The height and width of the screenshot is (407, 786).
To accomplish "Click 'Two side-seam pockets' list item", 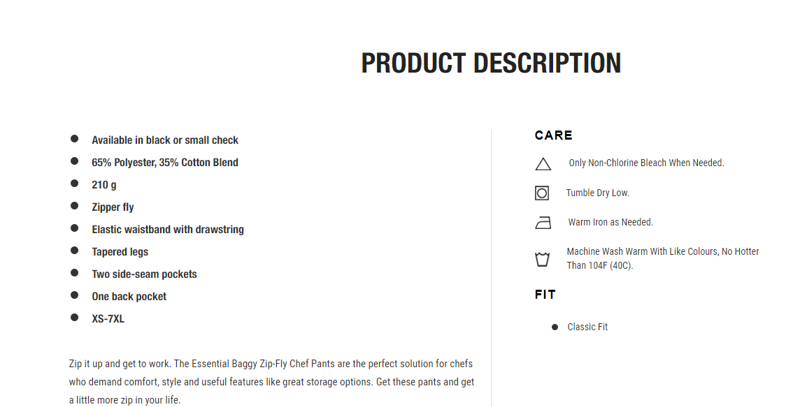I will coord(144,274).
